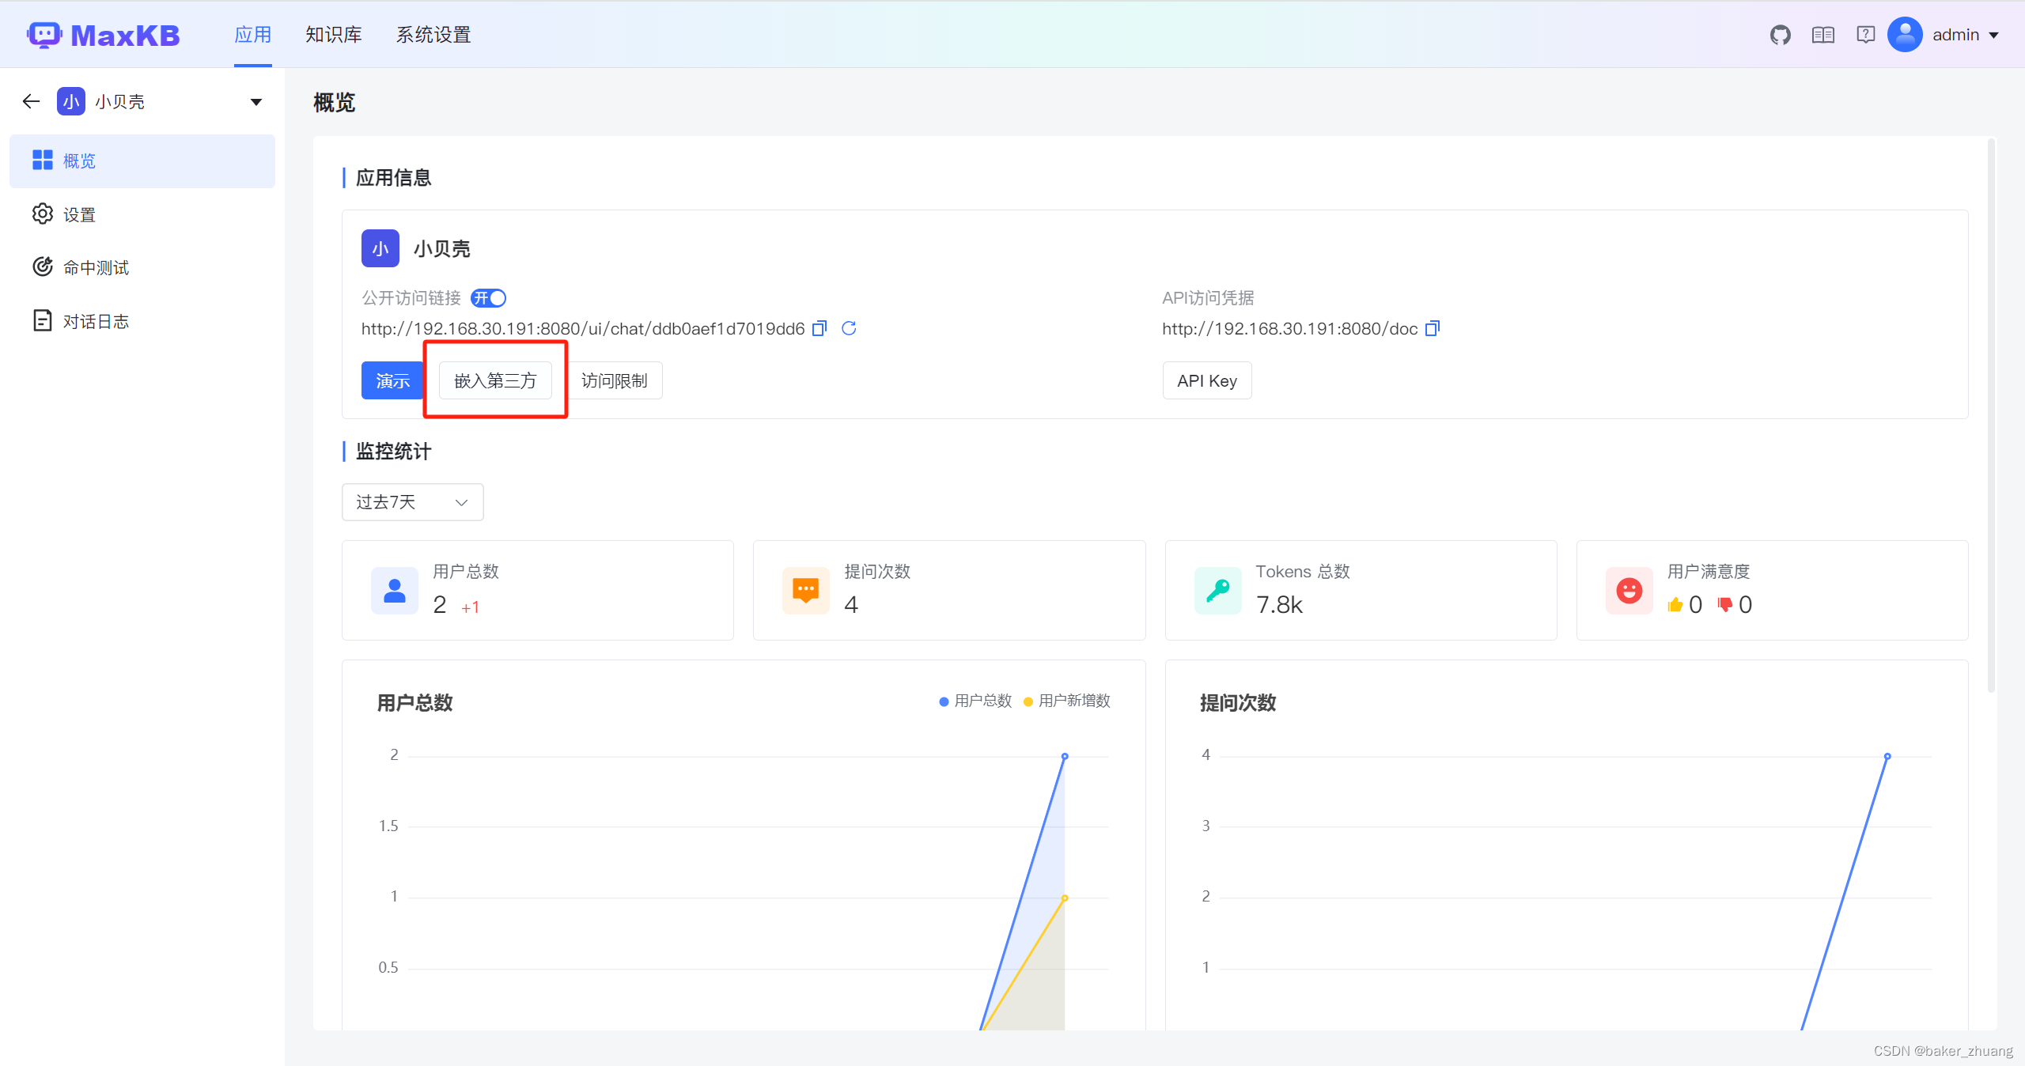Copy the API doc address

pos(1432,328)
